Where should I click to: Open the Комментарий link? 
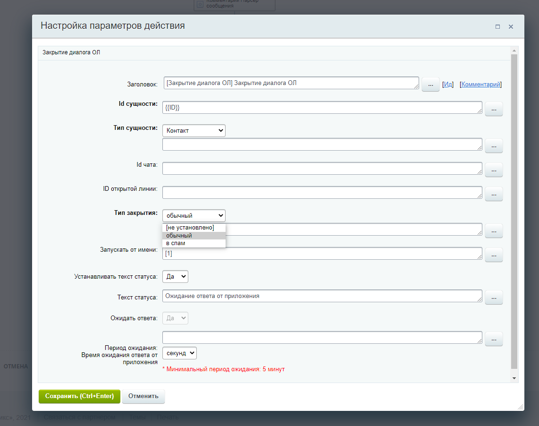pos(480,85)
